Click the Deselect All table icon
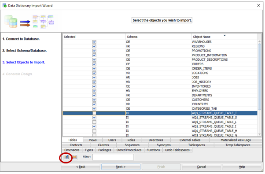The width and height of the screenshot is (265, 174). tap(74, 157)
